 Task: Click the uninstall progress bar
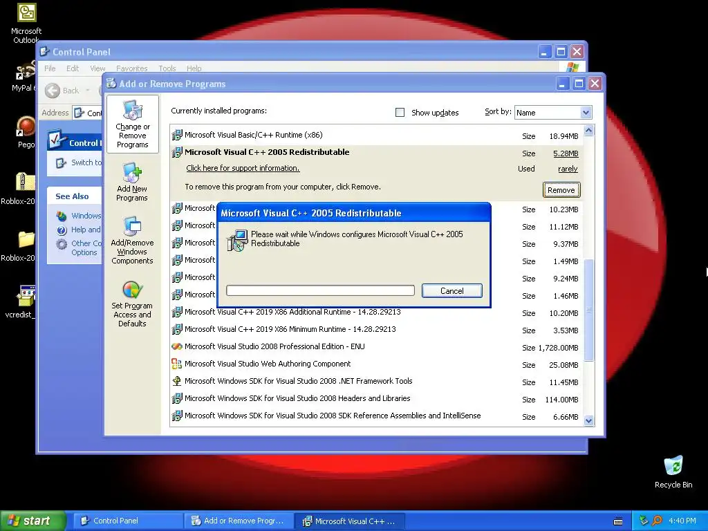point(320,290)
